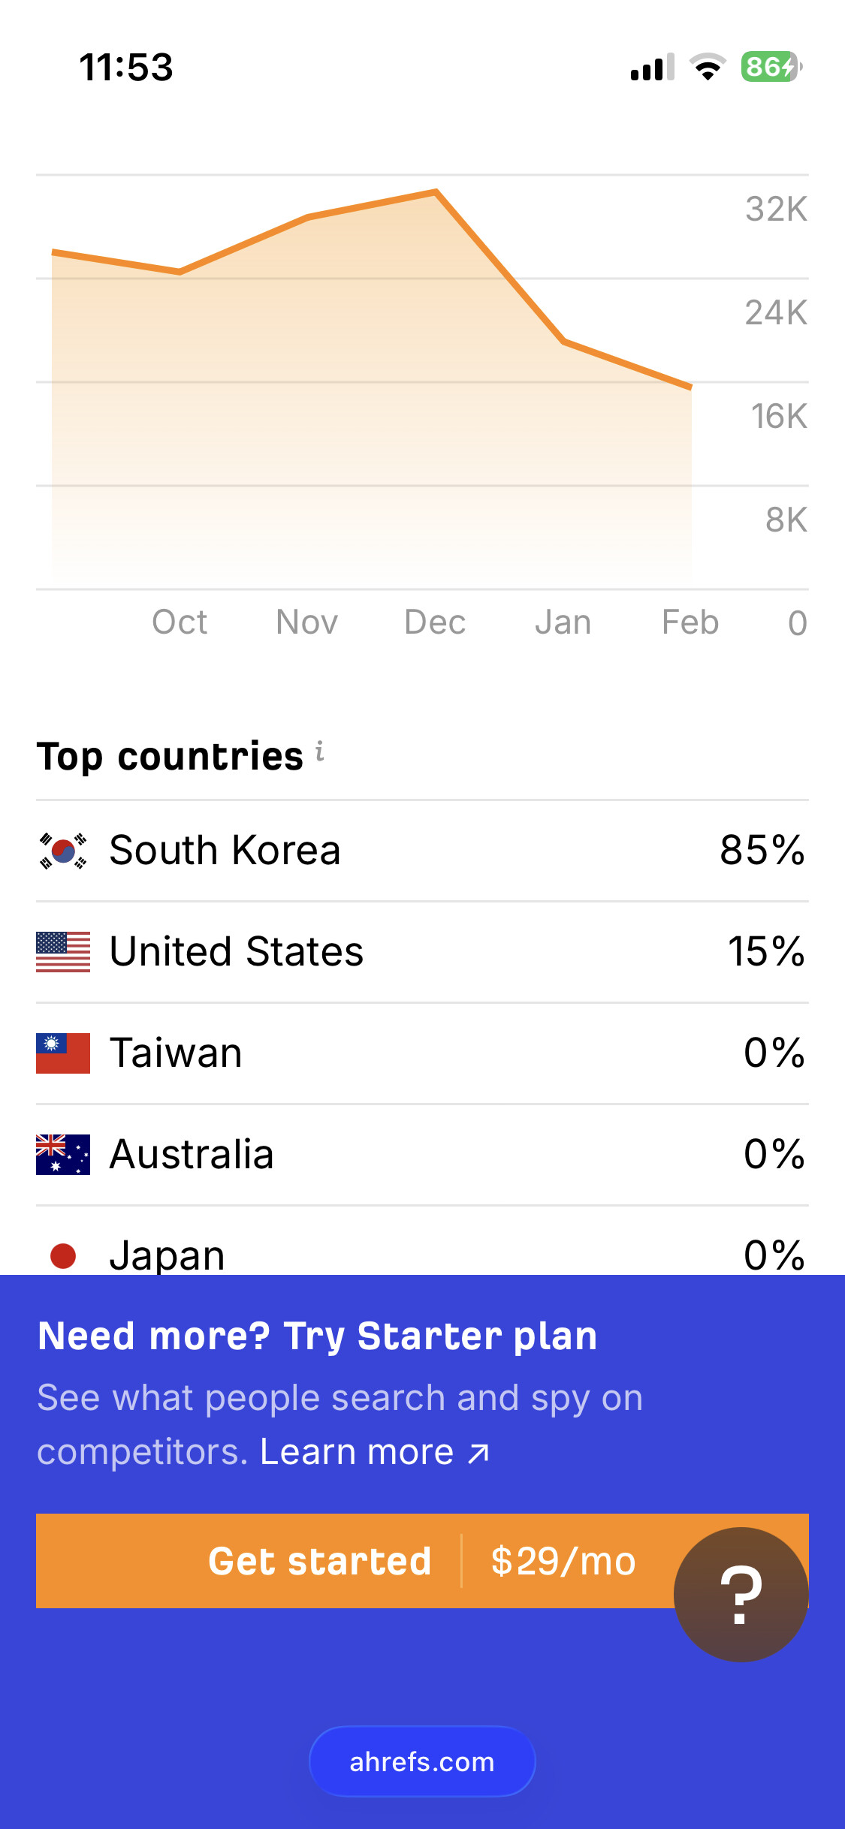Select the South Korea country row

422,851
